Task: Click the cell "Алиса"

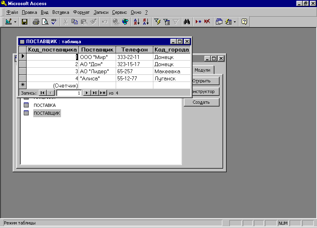Action: (x=97, y=78)
